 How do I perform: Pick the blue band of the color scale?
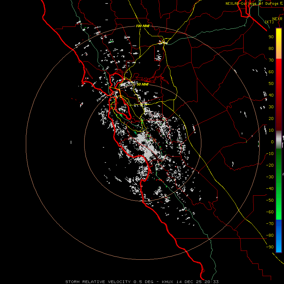click(x=279, y=236)
